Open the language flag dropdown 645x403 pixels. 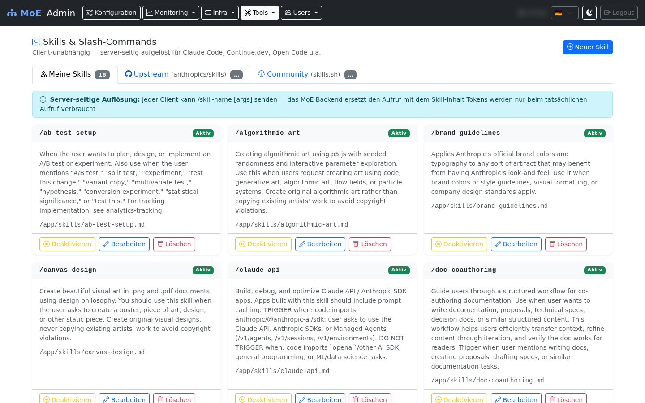click(564, 13)
